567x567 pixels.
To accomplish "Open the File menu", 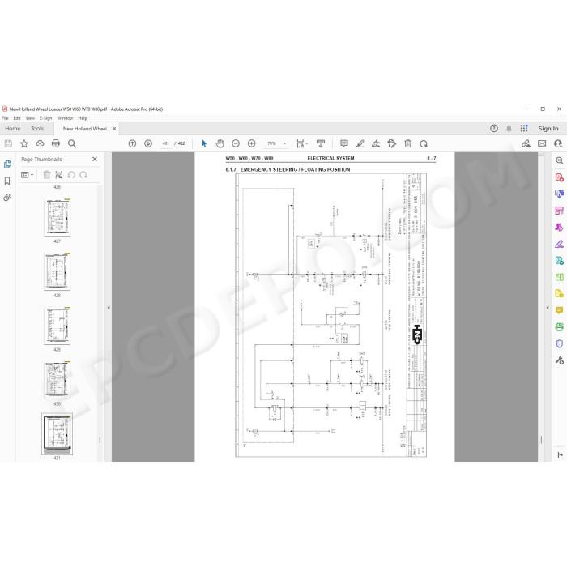I will pyautogui.click(x=5, y=118).
